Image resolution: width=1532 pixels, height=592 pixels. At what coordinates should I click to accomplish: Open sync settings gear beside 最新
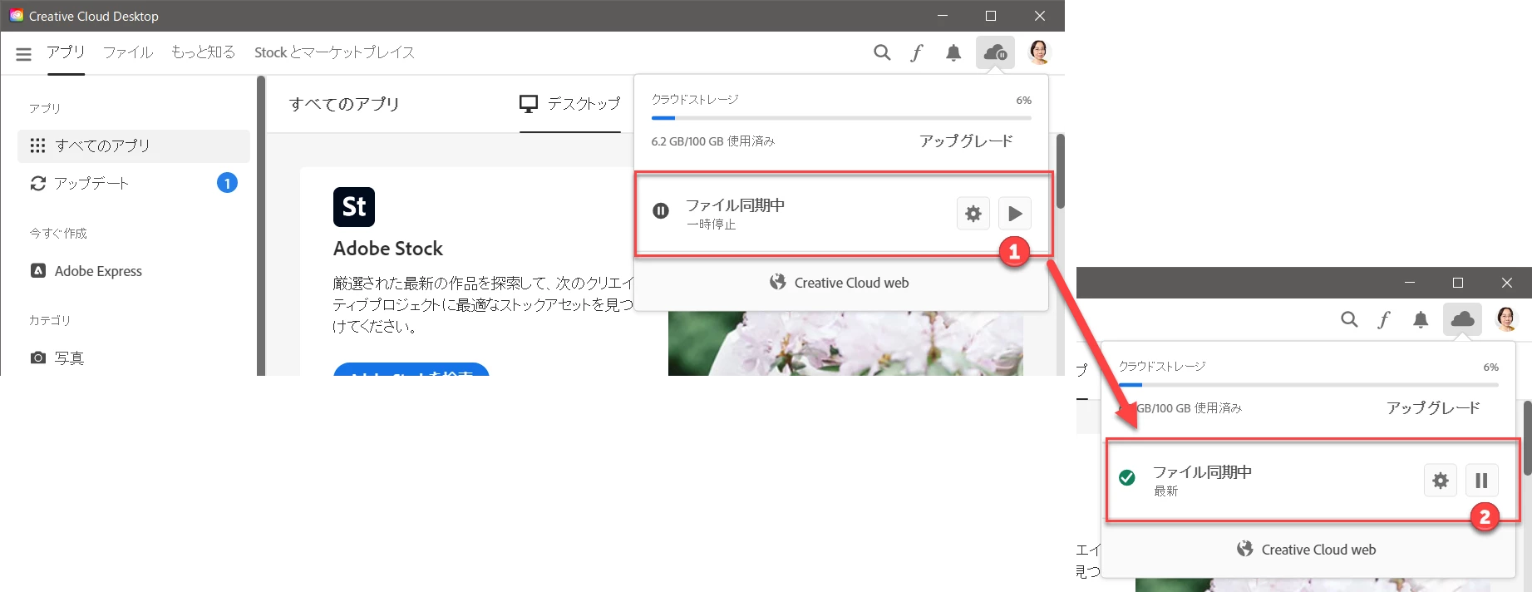[x=1441, y=481]
